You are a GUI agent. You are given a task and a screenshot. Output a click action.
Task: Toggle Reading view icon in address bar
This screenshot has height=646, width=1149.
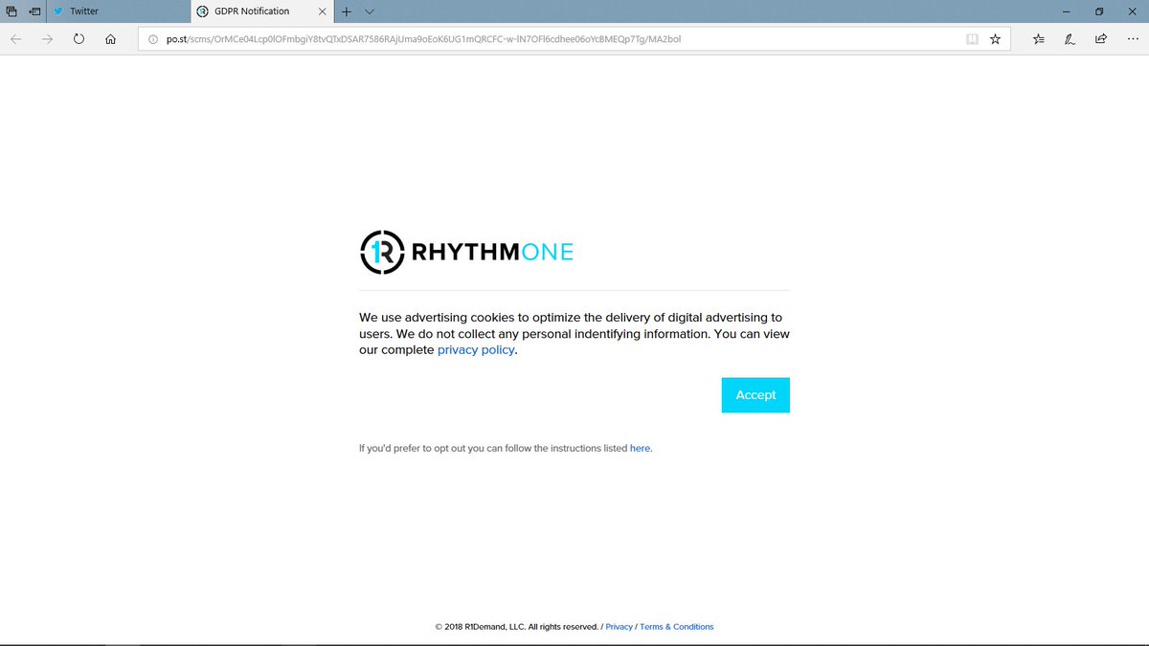pos(972,39)
